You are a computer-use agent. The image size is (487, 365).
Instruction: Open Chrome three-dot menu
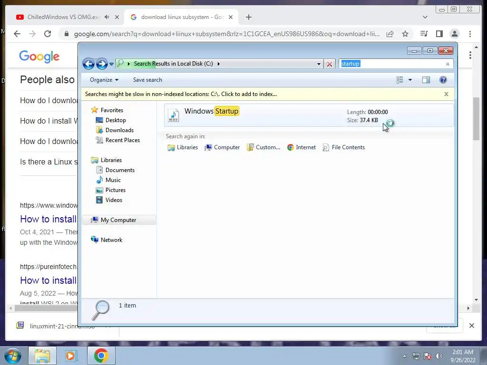point(470,34)
